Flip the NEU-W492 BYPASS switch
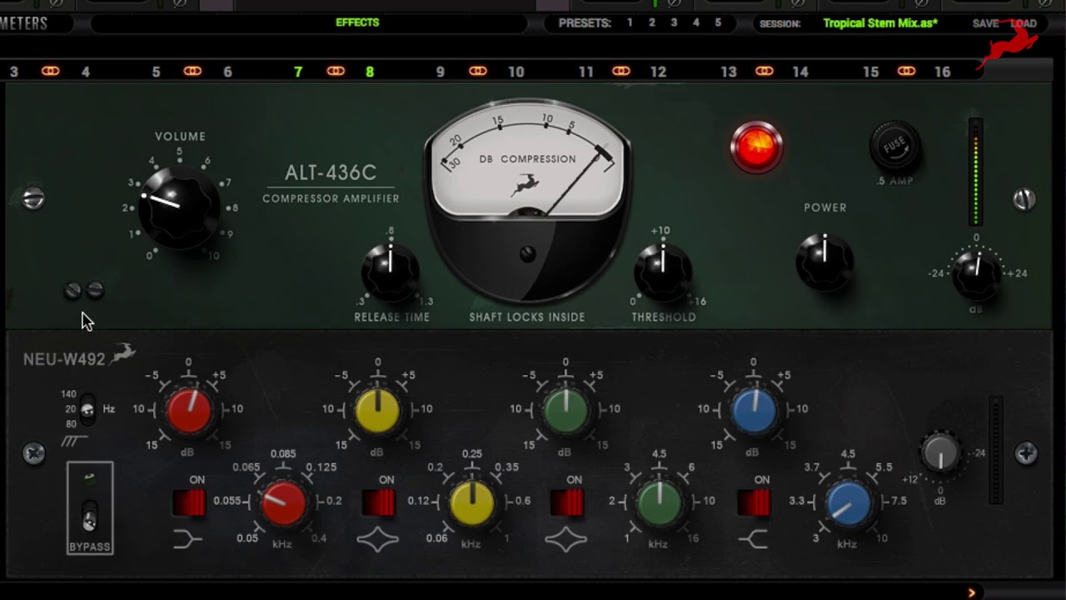This screenshot has width=1066, height=600. (89, 516)
